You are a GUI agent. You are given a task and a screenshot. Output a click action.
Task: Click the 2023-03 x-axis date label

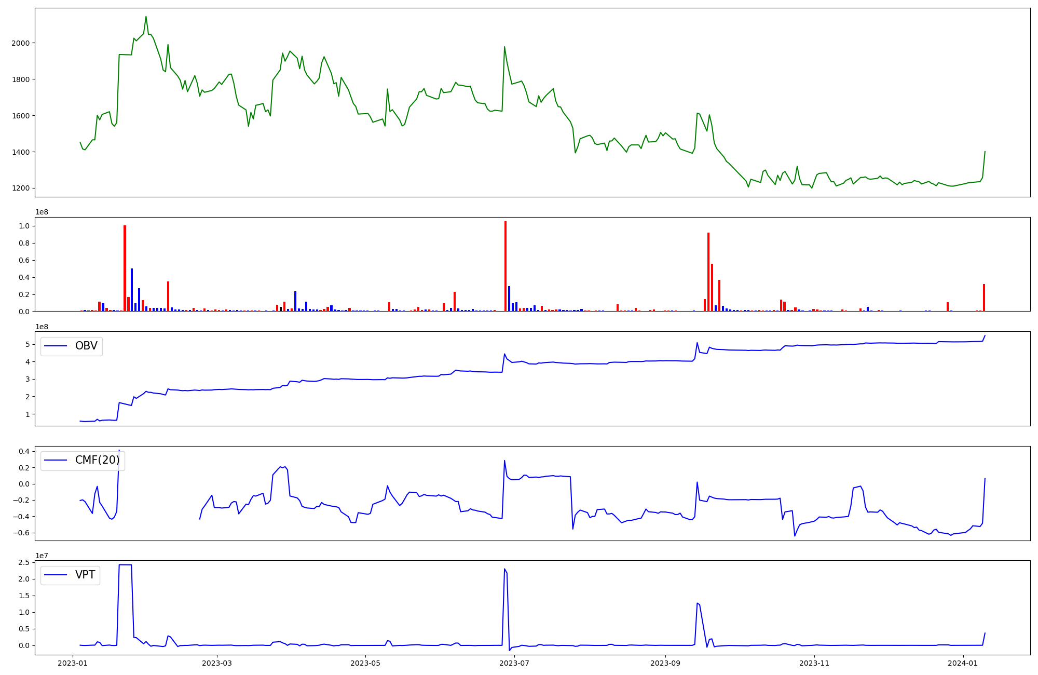(x=217, y=663)
